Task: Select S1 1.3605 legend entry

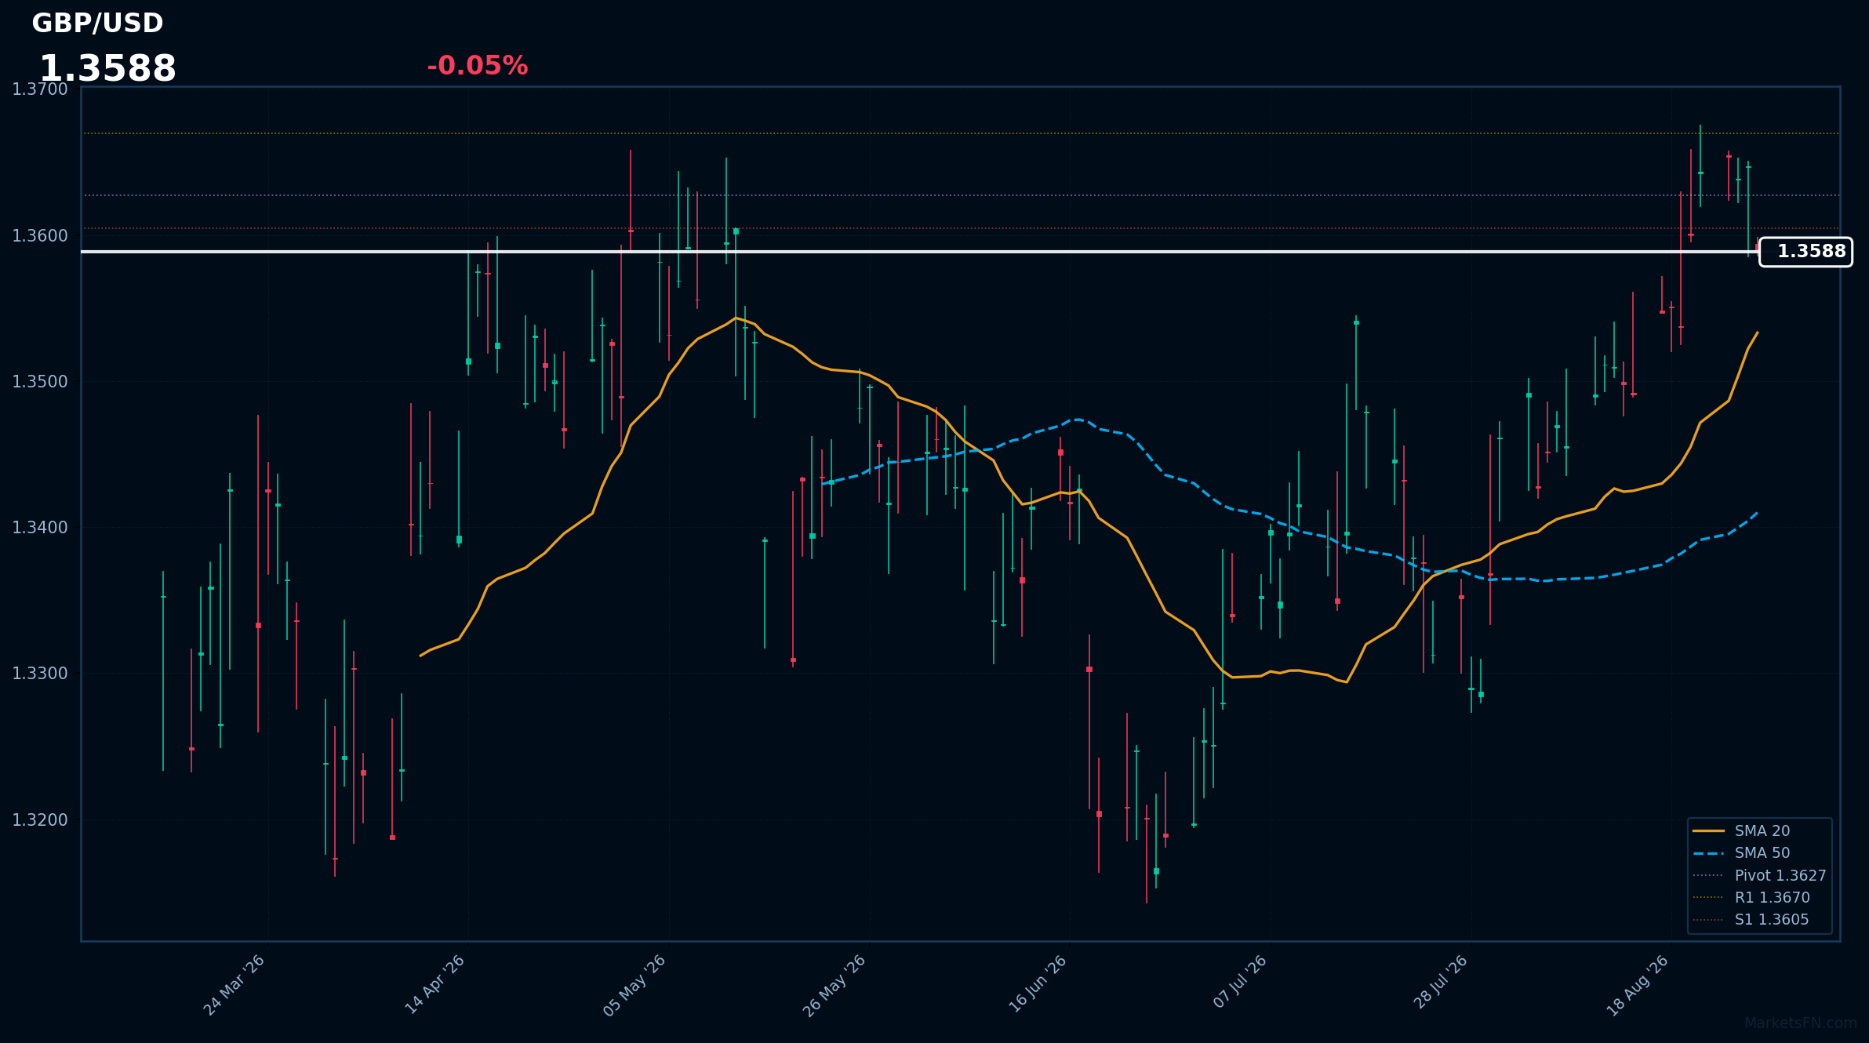Action: pyautogui.click(x=1751, y=920)
